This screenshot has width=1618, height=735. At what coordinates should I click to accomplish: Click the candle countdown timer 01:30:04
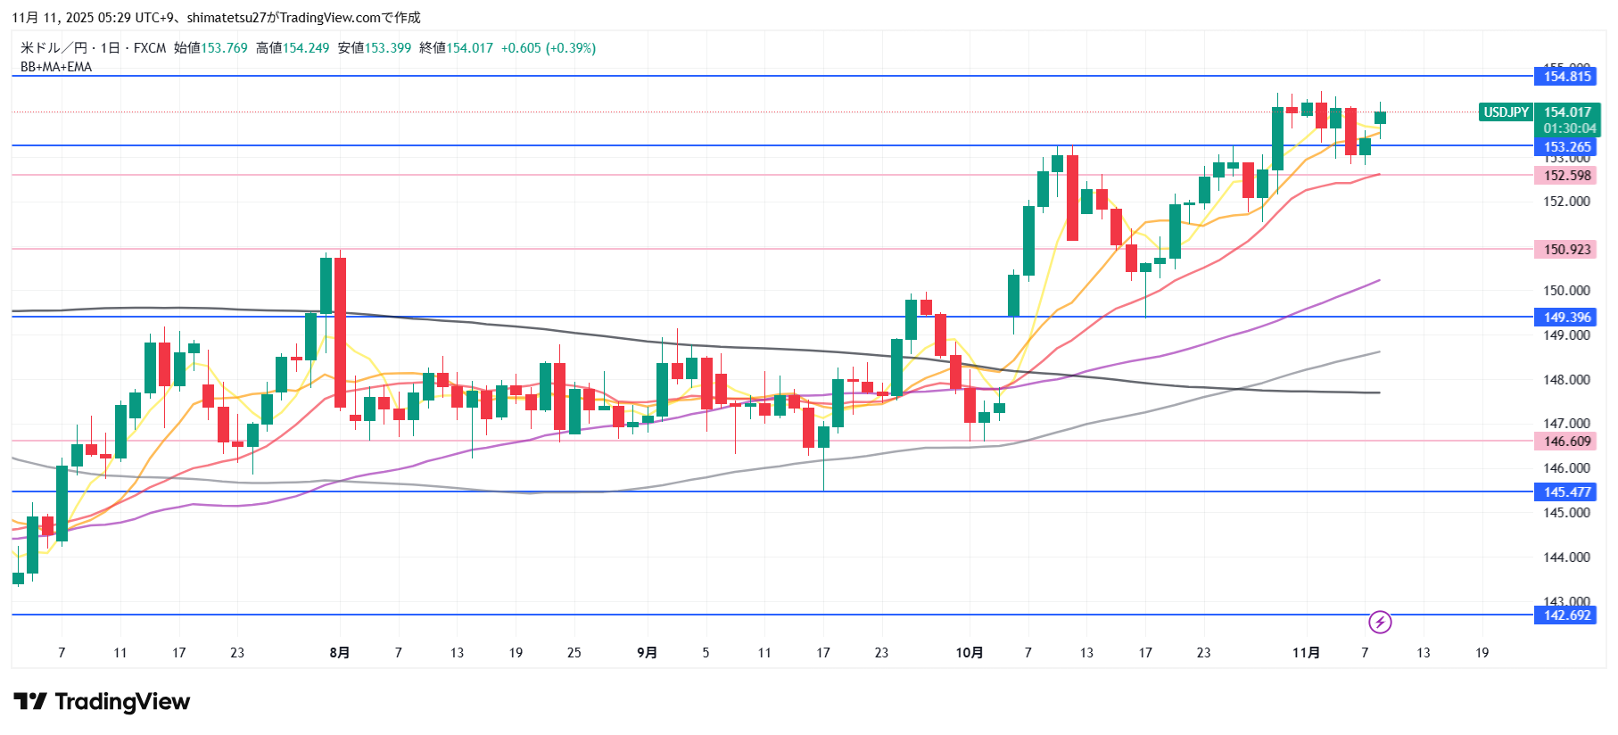pyautogui.click(x=1569, y=128)
